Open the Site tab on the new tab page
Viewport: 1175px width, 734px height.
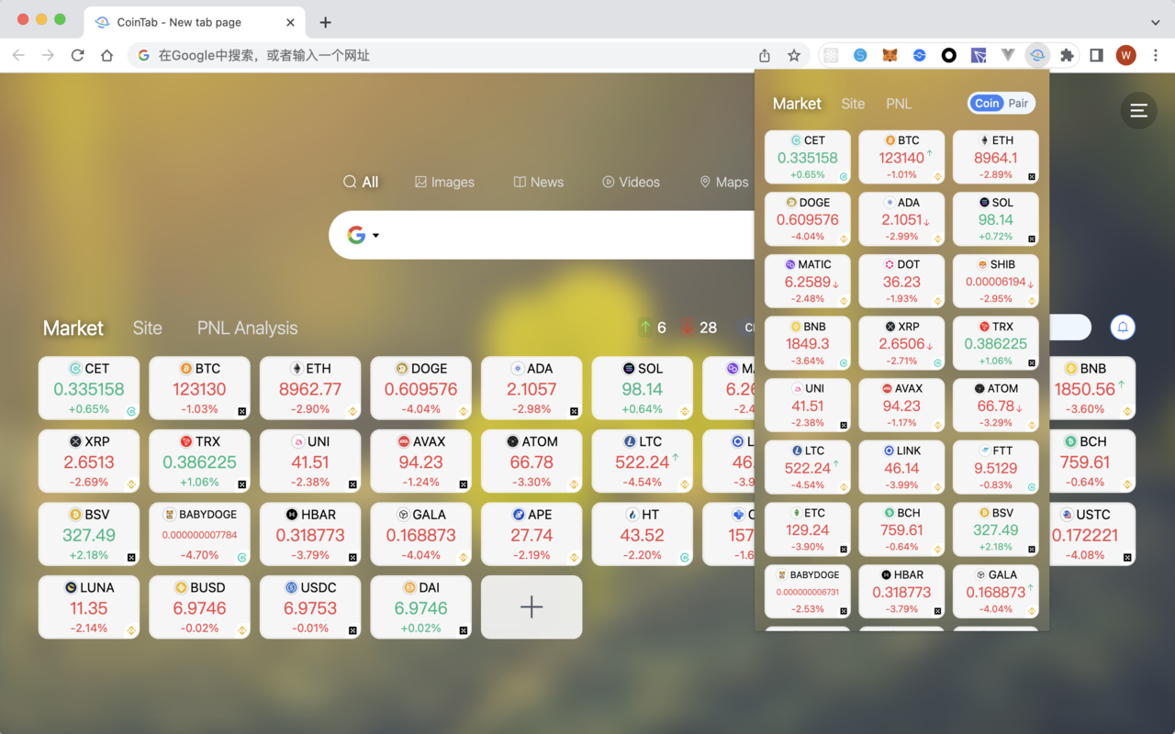[x=147, y=328]
